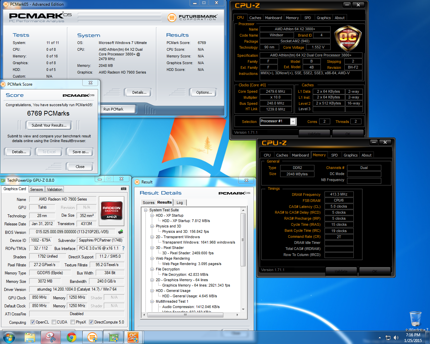Click the Bus Interface question mark icon
The width and height of the screenshot is (430, 344).
click(x=123, y=248)
